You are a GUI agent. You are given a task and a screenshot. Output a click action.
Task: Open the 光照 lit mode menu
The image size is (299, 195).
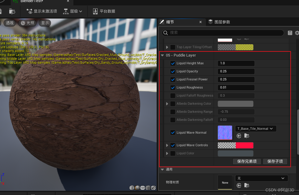tap(27, 23)
